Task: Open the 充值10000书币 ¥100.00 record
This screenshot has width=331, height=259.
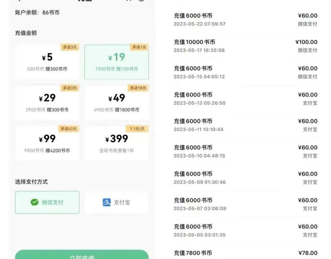Action: point(245,46)
